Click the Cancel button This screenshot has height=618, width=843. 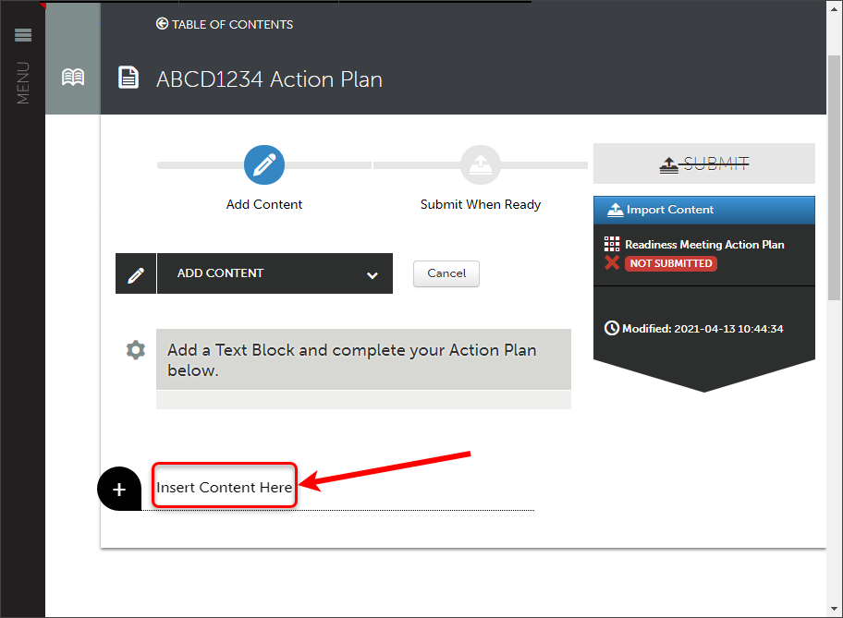click(446, 273)
